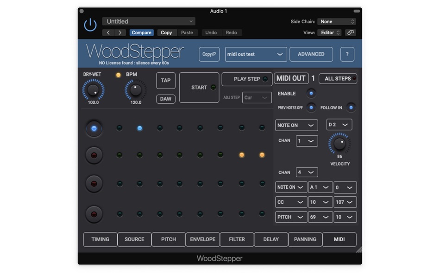Toggle the plugin power bypass icon
This screenshot has width=440, height=275.
(x=90, y=25)
